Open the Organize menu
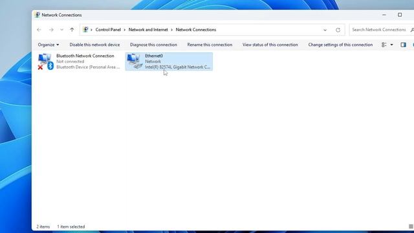The width and height of the screenshot is (414, 233). click(49, 45)
